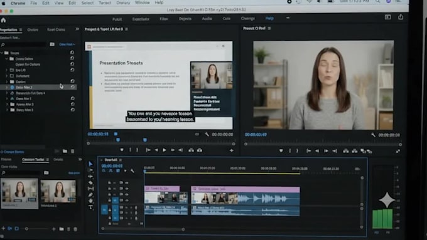Switch to the Audio workspace tab

[207, 18]
